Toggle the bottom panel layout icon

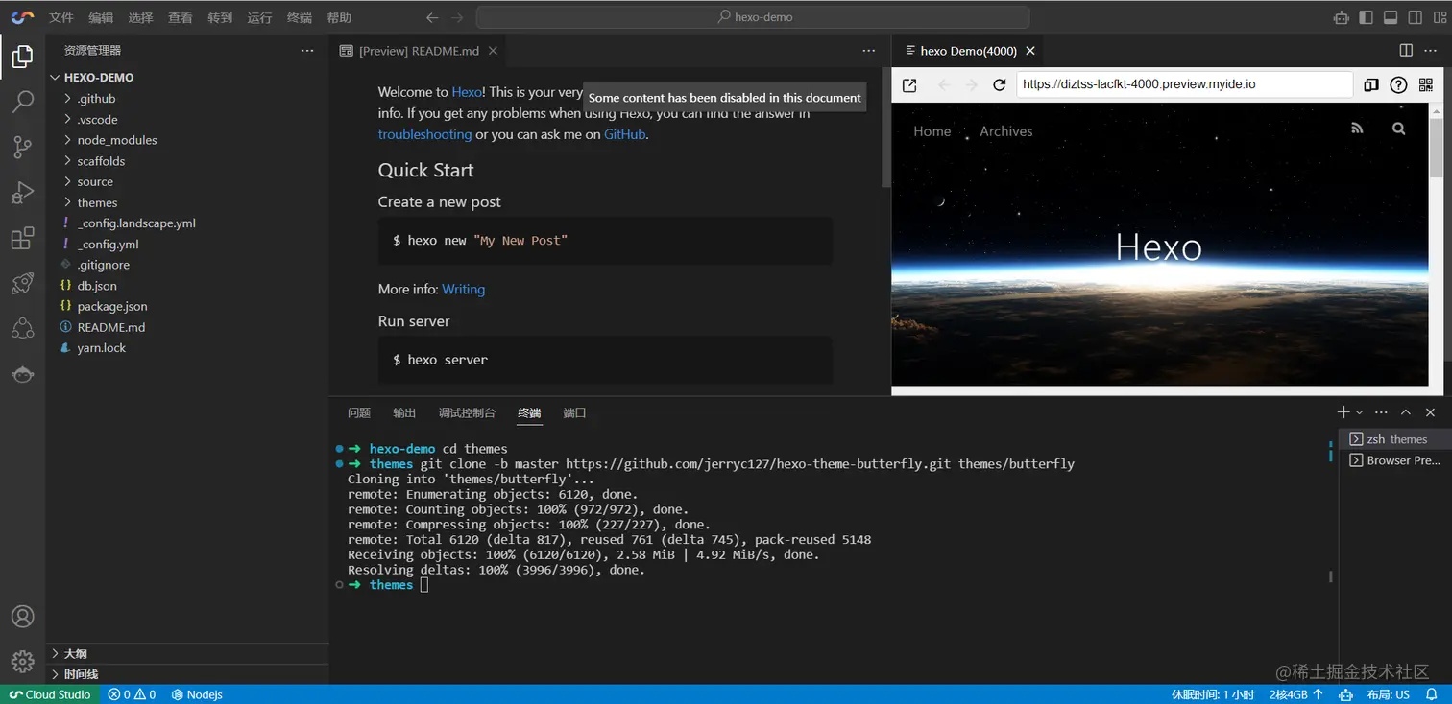click(1391, 17)
